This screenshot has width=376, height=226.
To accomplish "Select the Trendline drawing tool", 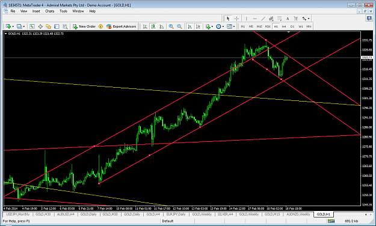I will 263,19.
